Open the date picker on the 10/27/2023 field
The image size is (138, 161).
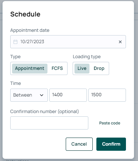click(x=68, y=42)
